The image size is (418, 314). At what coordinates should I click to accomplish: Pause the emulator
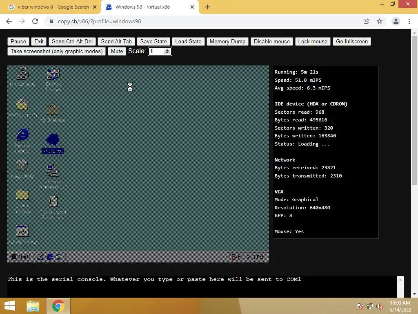pyautogui.click(x=18, y=41)
